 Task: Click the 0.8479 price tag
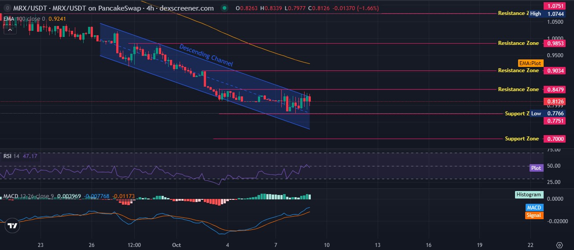555,89
